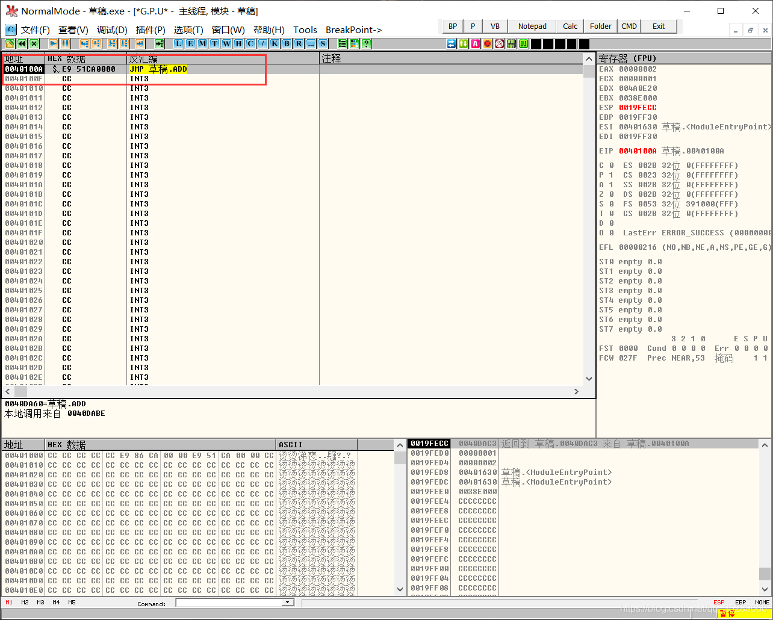Screen dimensions: 773x620
Task: Open the Handles window with the H icon
Action: (x=238, y=43)
